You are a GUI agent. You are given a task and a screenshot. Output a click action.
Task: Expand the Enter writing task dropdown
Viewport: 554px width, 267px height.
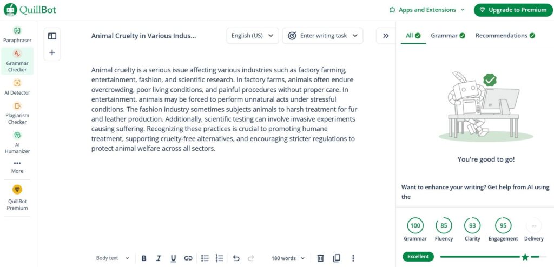[x=322, y=36]
